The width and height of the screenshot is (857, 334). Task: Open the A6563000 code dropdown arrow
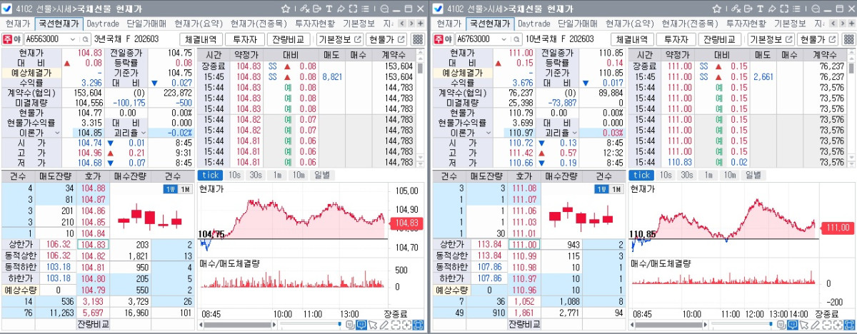pos(72,39)
